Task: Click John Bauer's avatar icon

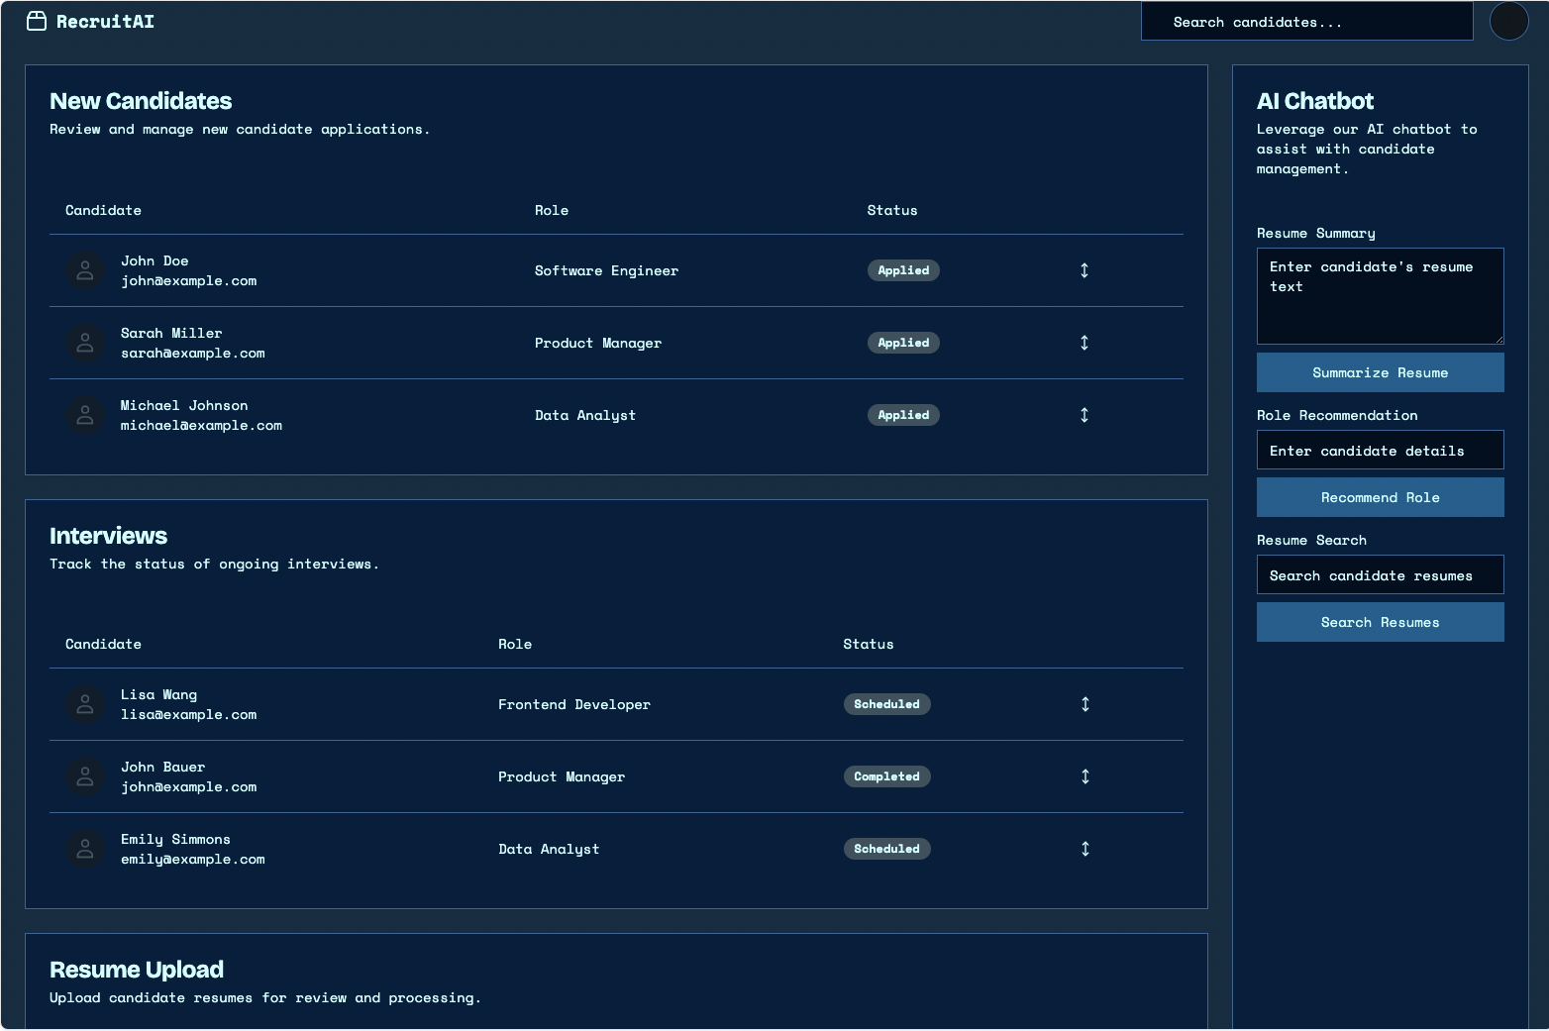Action: click(85, 776)
